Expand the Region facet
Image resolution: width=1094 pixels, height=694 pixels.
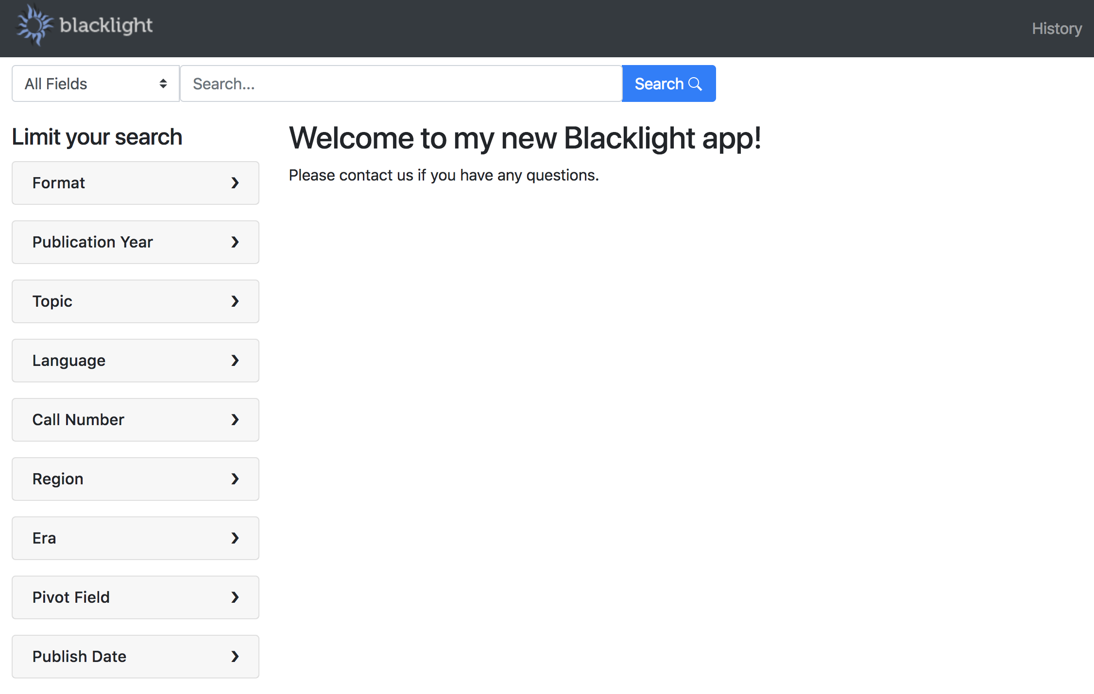(136, 479)
